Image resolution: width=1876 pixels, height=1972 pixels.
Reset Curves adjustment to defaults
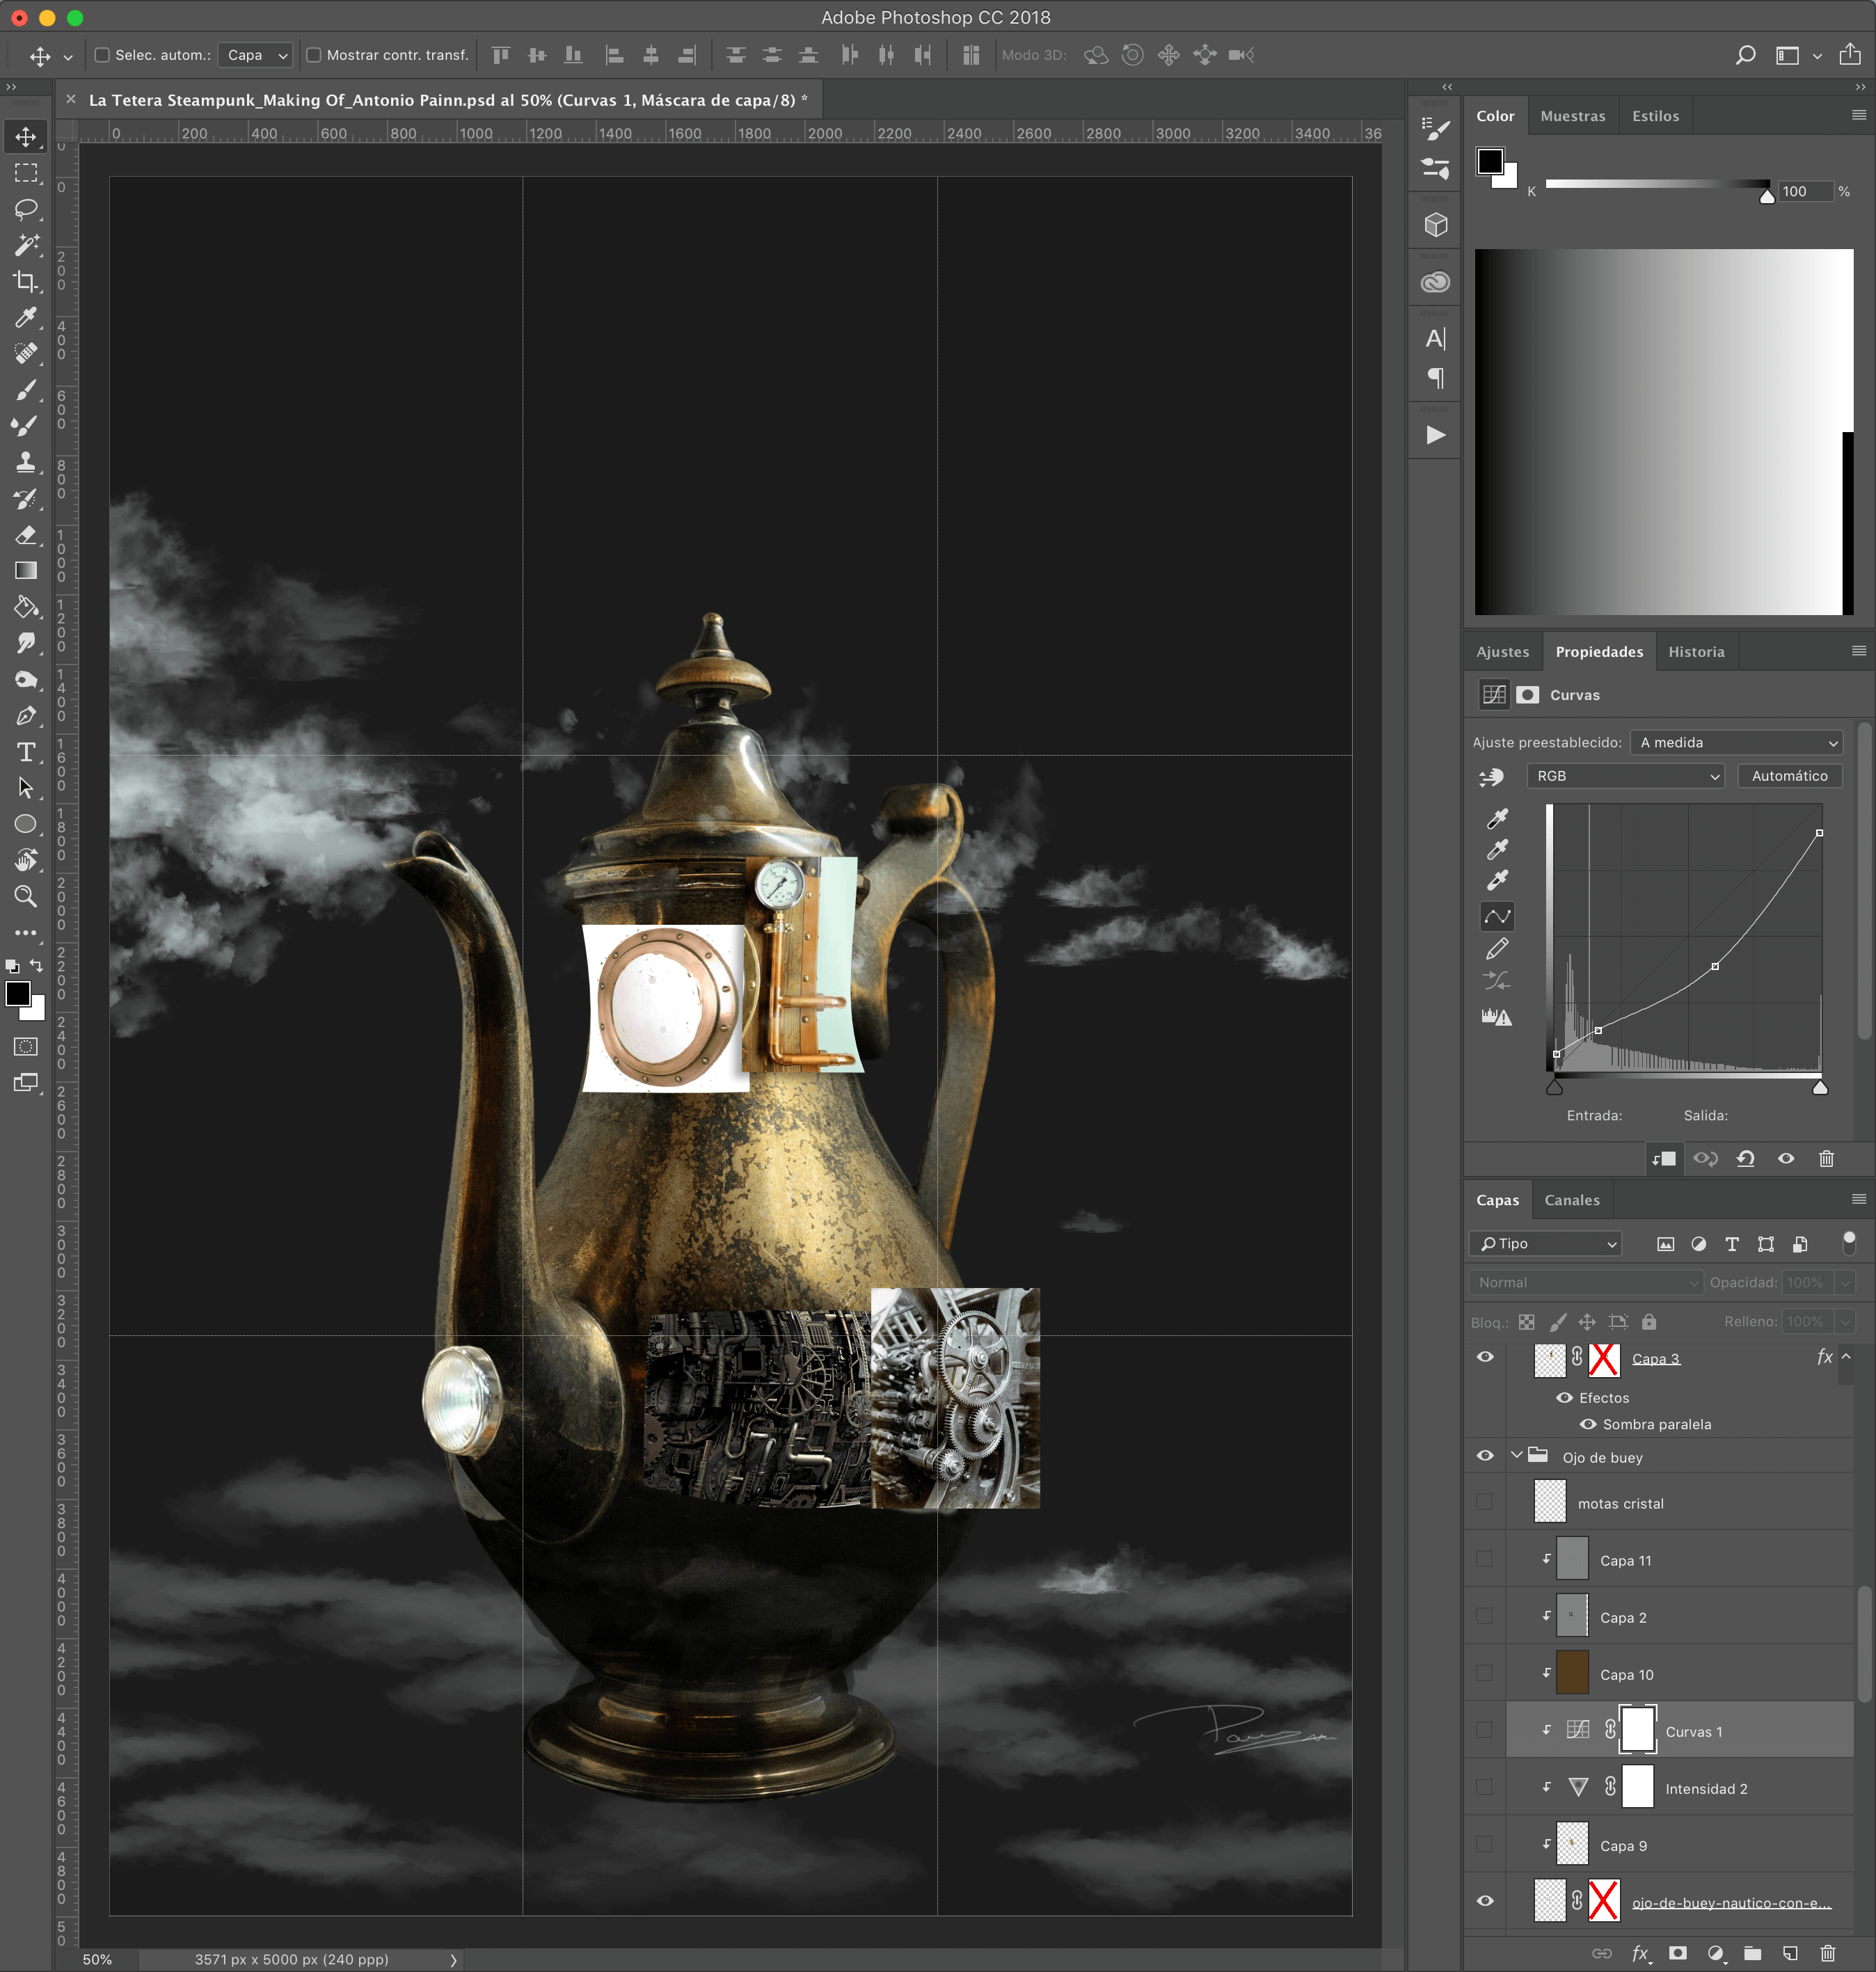coord(1745,1158)
